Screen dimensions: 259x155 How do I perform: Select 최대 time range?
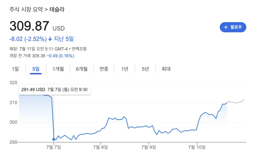(166, 69)
